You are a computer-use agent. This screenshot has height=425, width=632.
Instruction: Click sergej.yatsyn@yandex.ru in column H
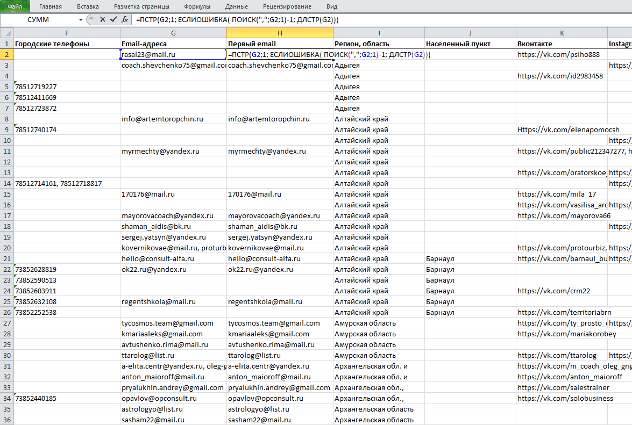pos(280,237)
